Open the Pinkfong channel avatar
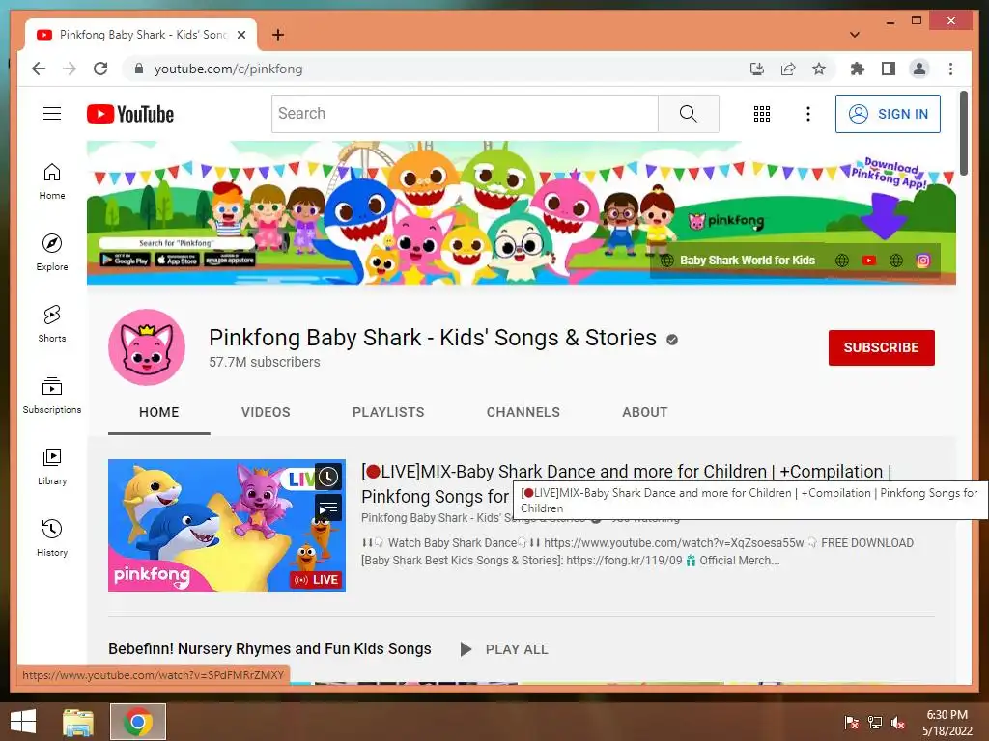Image resolution: width=989 pixels, height=741 pixels. (x=147, y=346)
